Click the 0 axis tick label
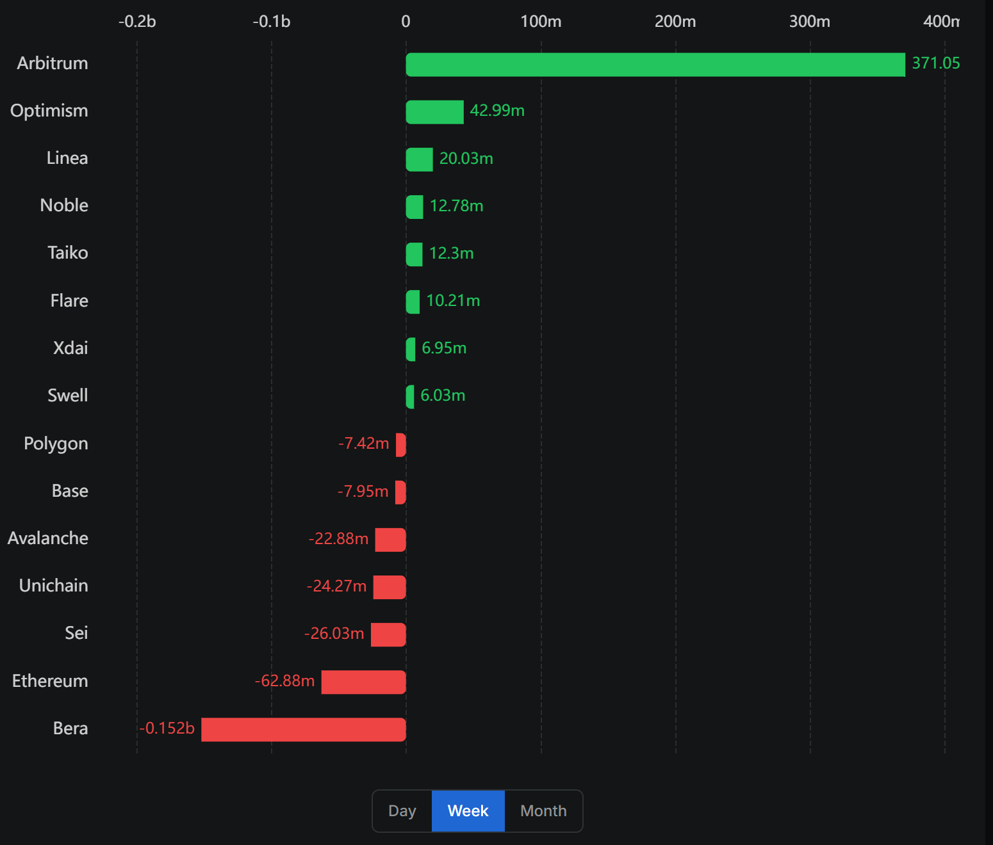Image resolution: width=993 pixels, height=845 pixels. click(406, 22)
